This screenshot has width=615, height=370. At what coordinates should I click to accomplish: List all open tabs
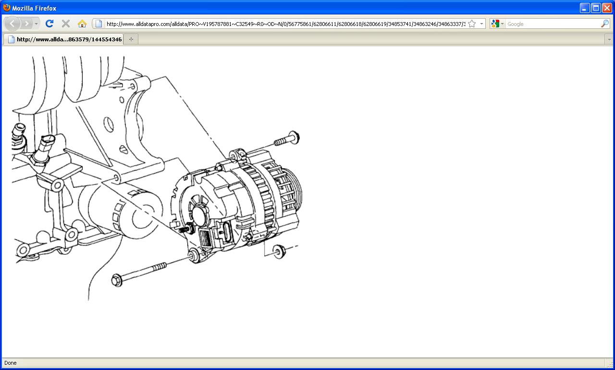[609, 39]
